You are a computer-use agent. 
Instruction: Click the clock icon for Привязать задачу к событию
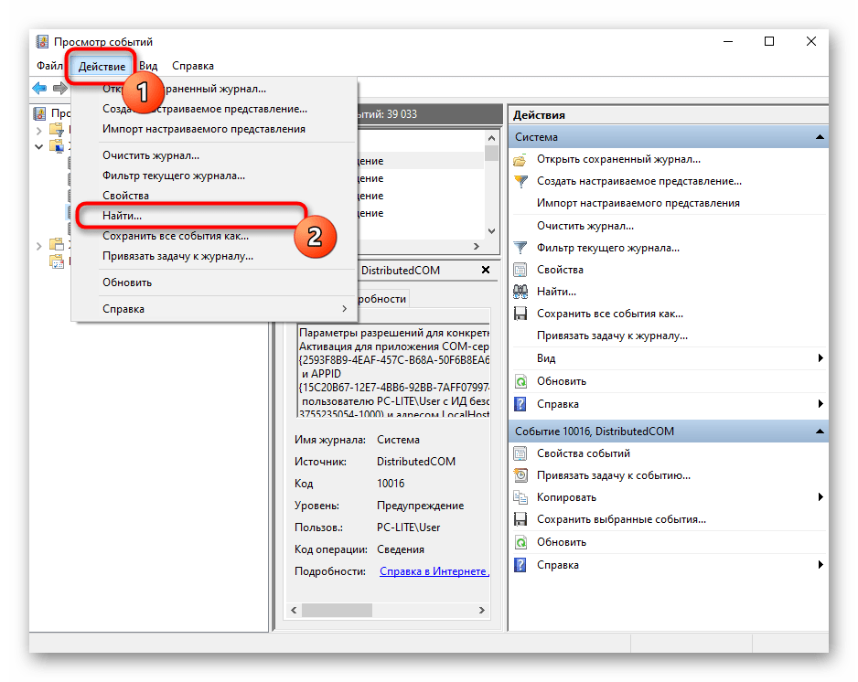pyautogui.click(x=520, y=475)
